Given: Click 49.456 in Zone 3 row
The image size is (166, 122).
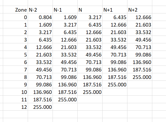Looking at the screenshot, I should tap(140, 39).
